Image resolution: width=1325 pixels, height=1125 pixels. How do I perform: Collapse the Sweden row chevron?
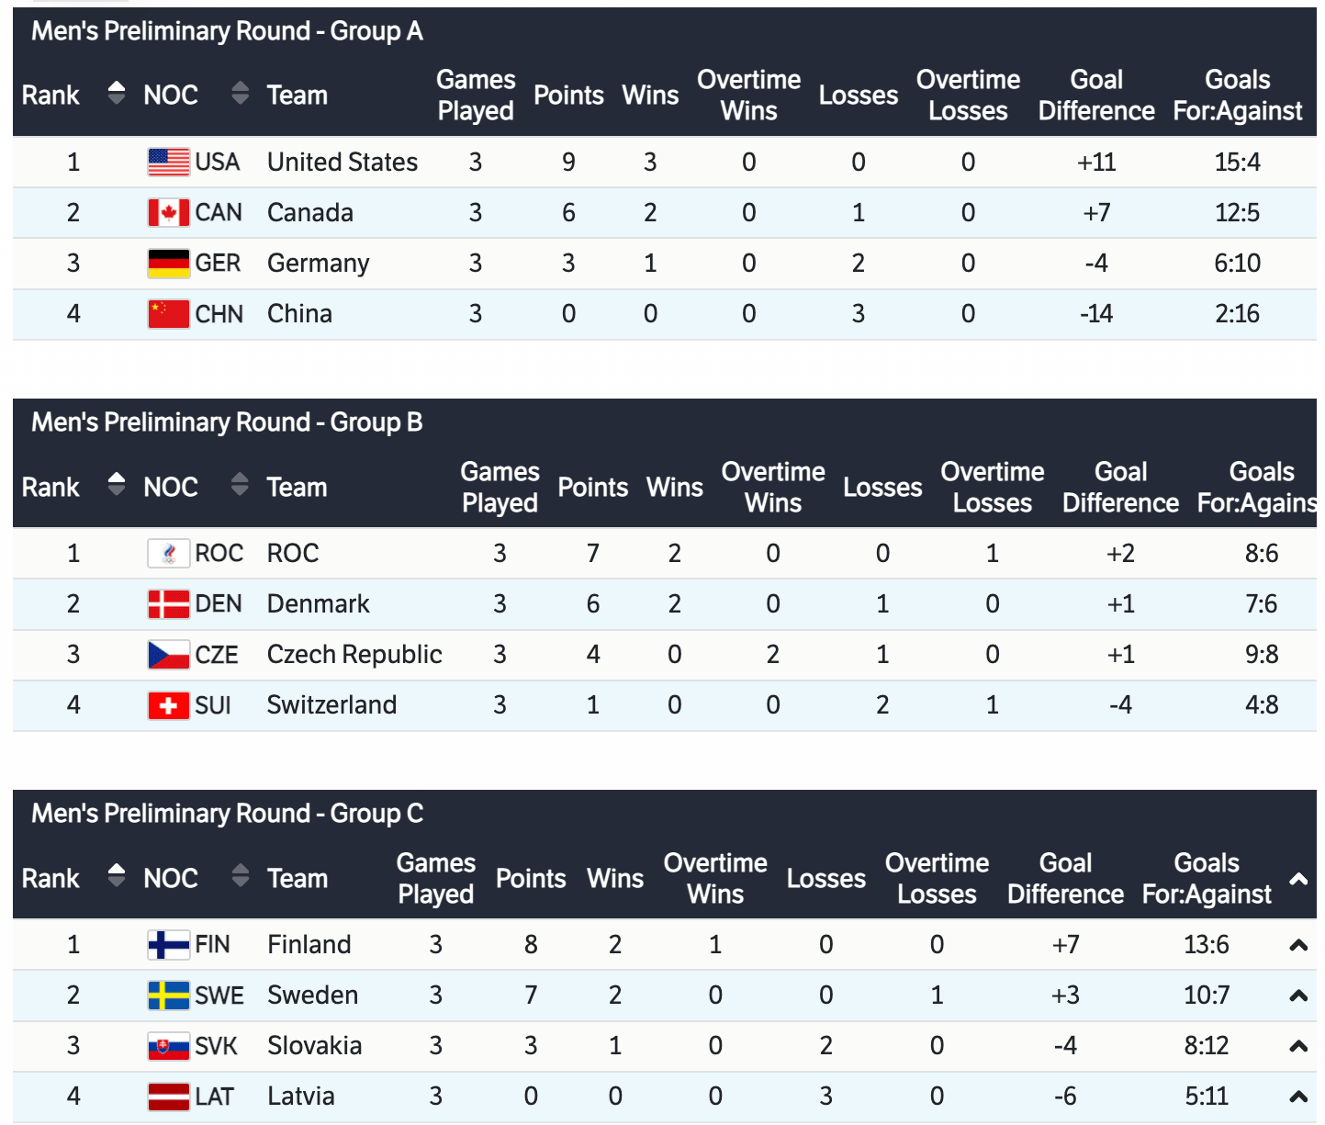[1297, 996]
